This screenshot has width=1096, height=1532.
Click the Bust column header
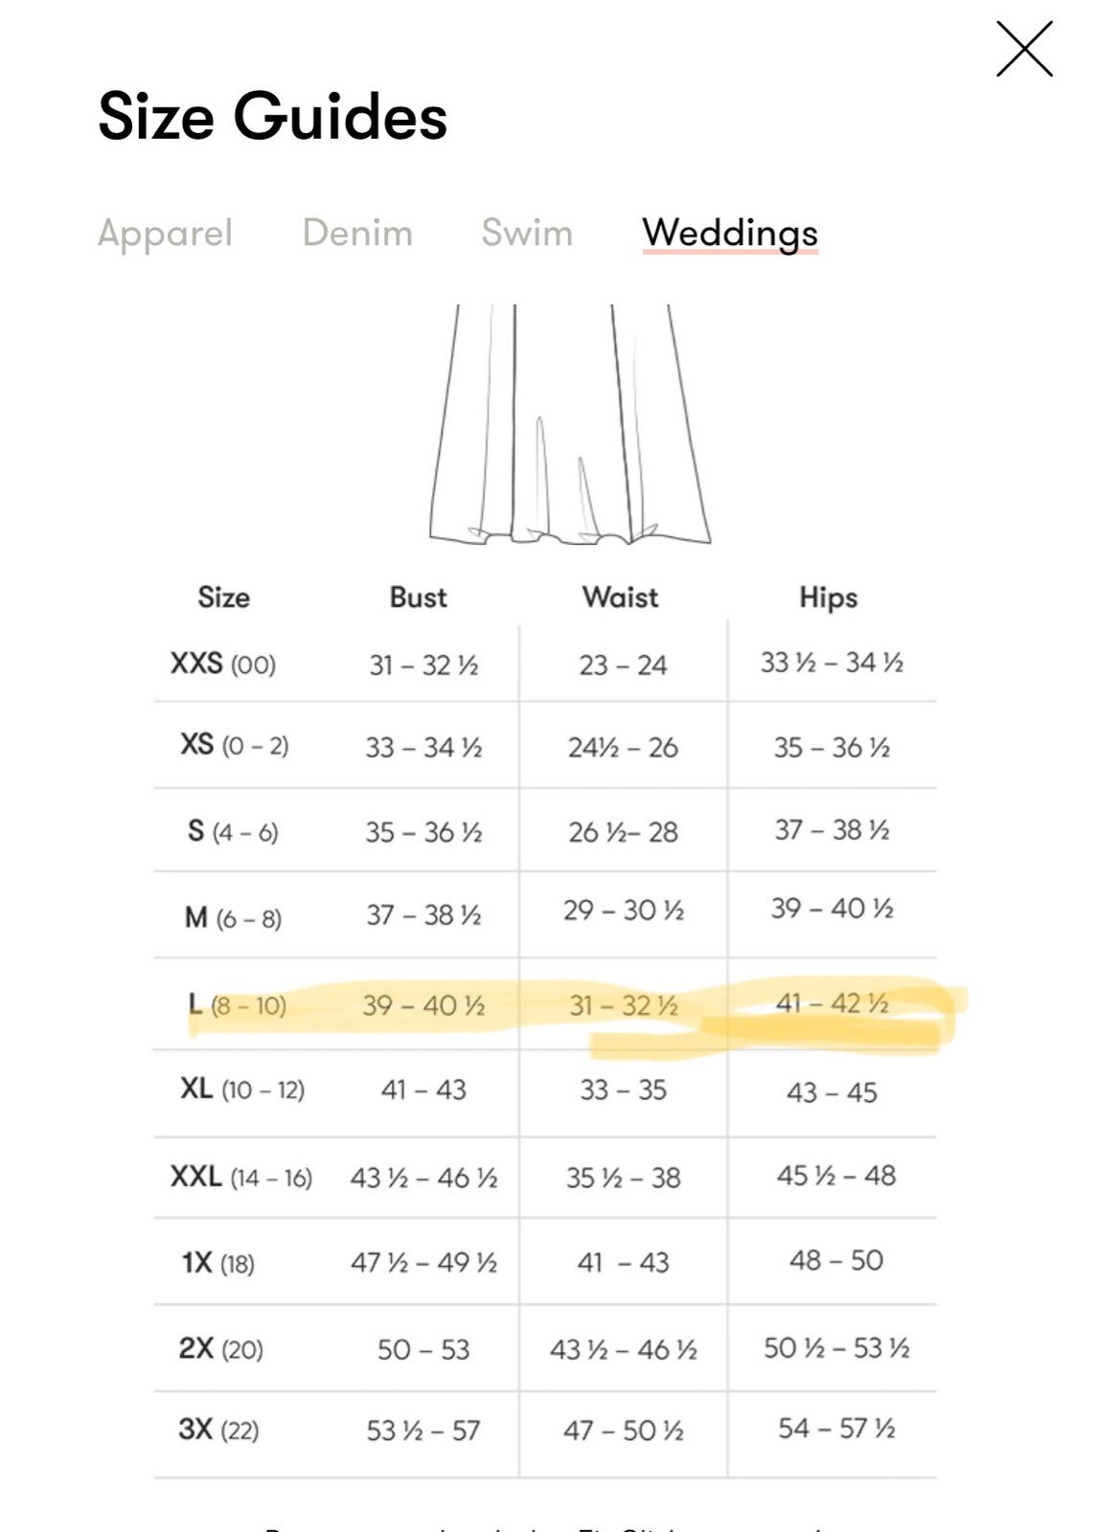419,597
